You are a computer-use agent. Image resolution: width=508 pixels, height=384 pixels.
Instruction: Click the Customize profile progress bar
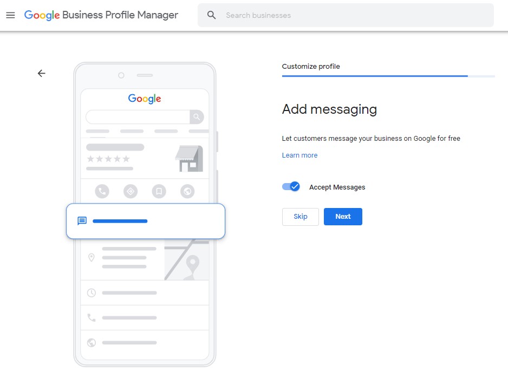[388, 76]
